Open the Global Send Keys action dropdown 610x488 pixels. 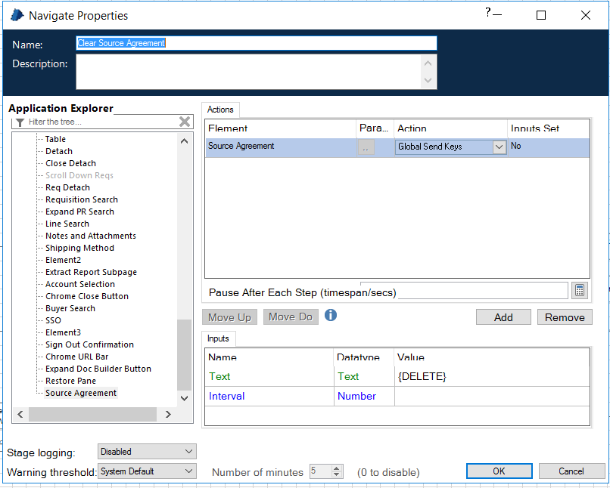click(x=500, y=147)
